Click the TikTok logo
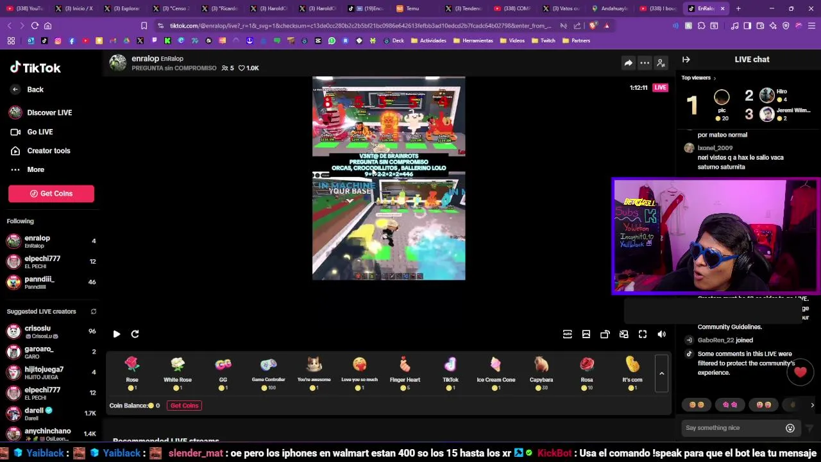Image resolution: width=821 pixels, height=462 pixels. click(x=35, y=67)
